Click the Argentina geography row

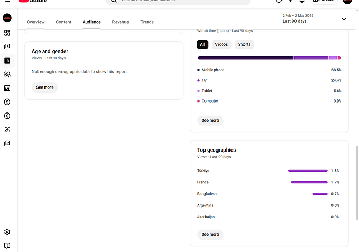click(268, 205)
